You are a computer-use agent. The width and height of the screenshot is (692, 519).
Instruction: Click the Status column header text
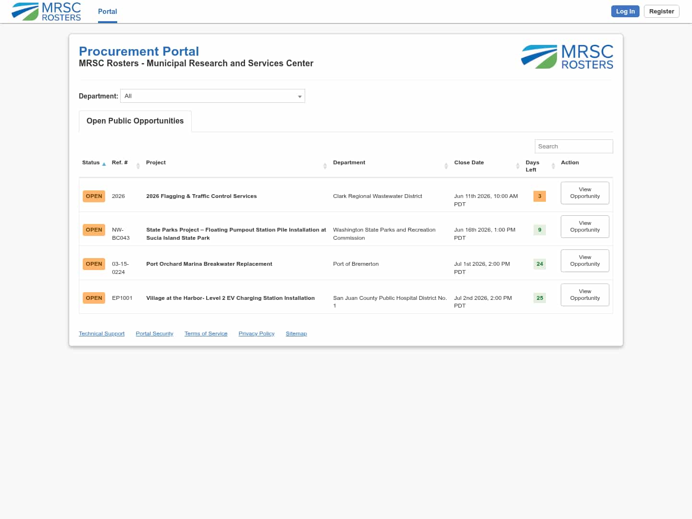point(91,162)
